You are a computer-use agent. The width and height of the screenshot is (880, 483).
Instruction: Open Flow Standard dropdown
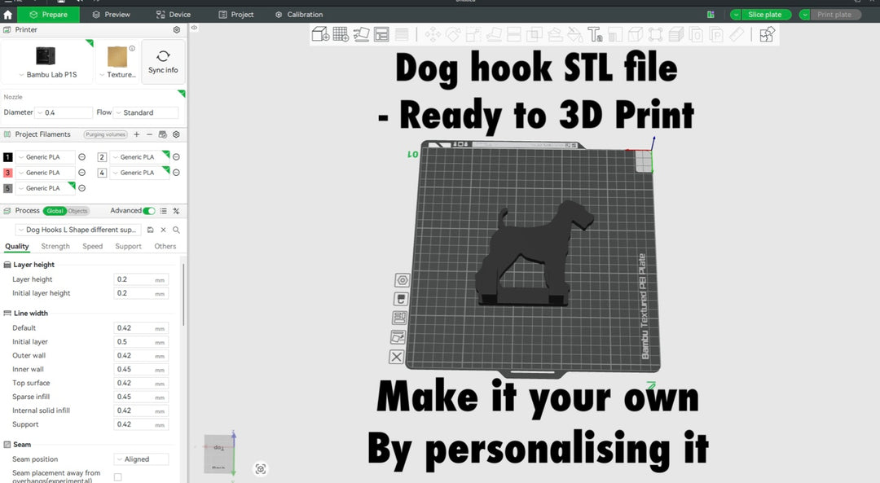(x=146, y=112)
